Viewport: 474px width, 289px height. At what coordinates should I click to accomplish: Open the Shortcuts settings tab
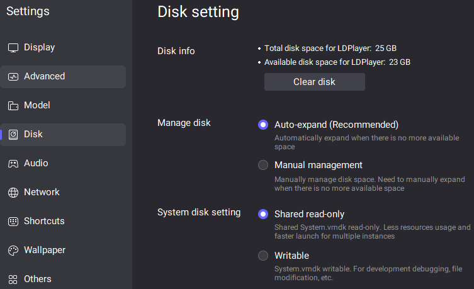[63, 222]
